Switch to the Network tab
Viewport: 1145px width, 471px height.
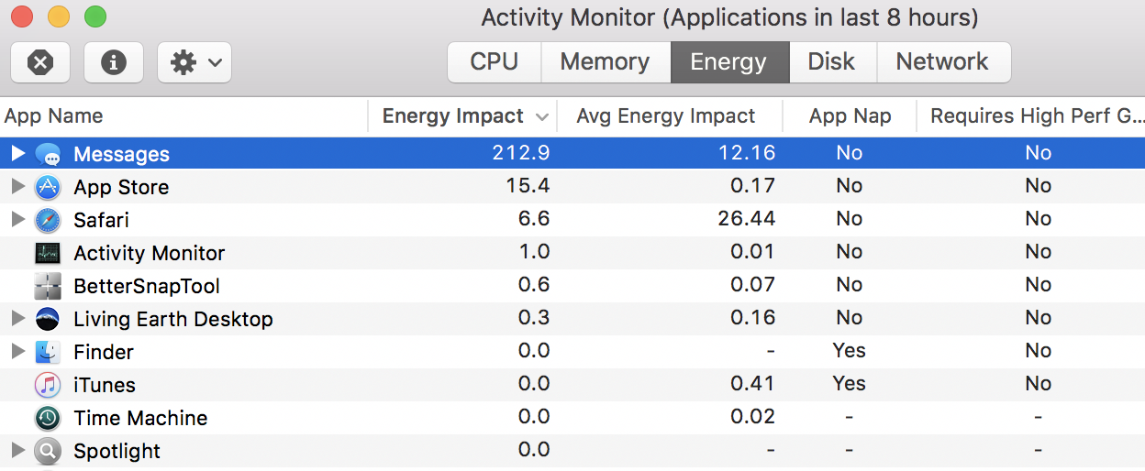(943, 62)
